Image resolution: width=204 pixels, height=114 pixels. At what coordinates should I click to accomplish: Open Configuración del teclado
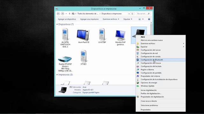click(x=151, y=66)
